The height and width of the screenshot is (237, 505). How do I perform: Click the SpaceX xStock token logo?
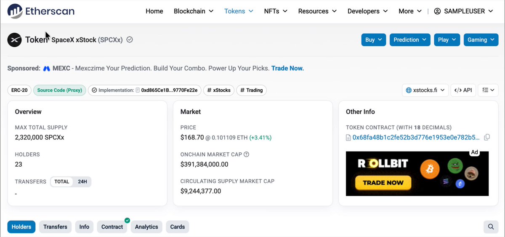[x=15, y=40]
